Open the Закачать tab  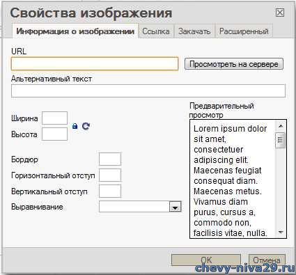pyautogui.click(x=194, y=31)
